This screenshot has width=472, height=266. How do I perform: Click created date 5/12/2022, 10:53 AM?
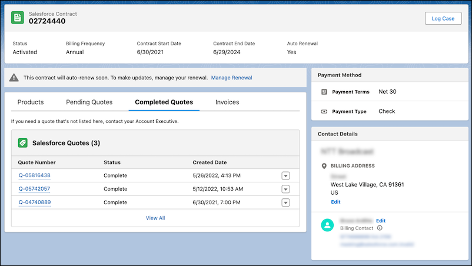pyautogui.click(x=218, y=189)
